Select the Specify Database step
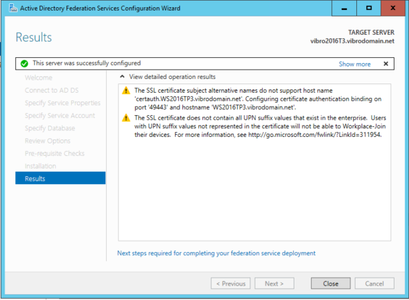 (50, 128)
